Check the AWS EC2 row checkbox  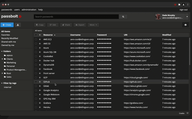click(x=36, y=39)
